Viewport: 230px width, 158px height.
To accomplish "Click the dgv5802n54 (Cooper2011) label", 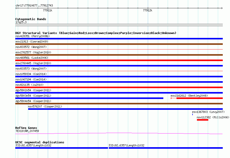I will click(33, 90).
